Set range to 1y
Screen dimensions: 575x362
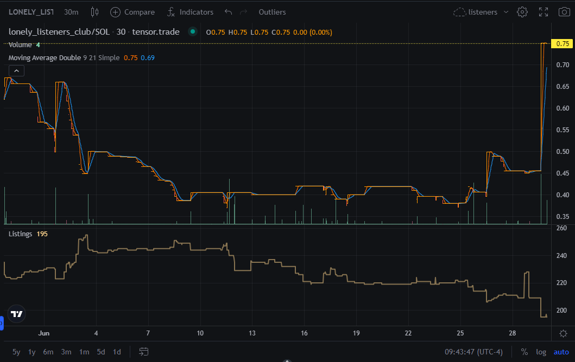pyautogui.click(x=32, y=352)
